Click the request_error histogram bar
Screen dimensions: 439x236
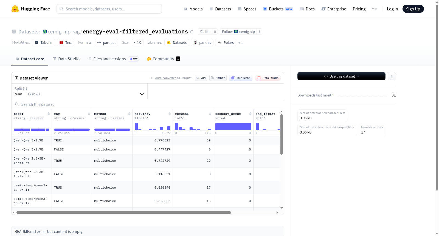(233, 127)
